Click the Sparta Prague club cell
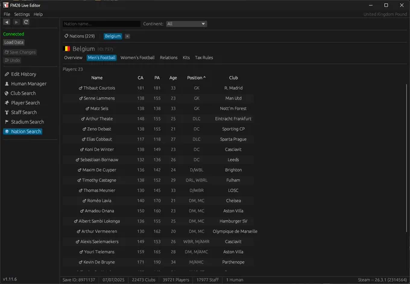This screenshot has width=410, height=284. [x=233, y=139]
